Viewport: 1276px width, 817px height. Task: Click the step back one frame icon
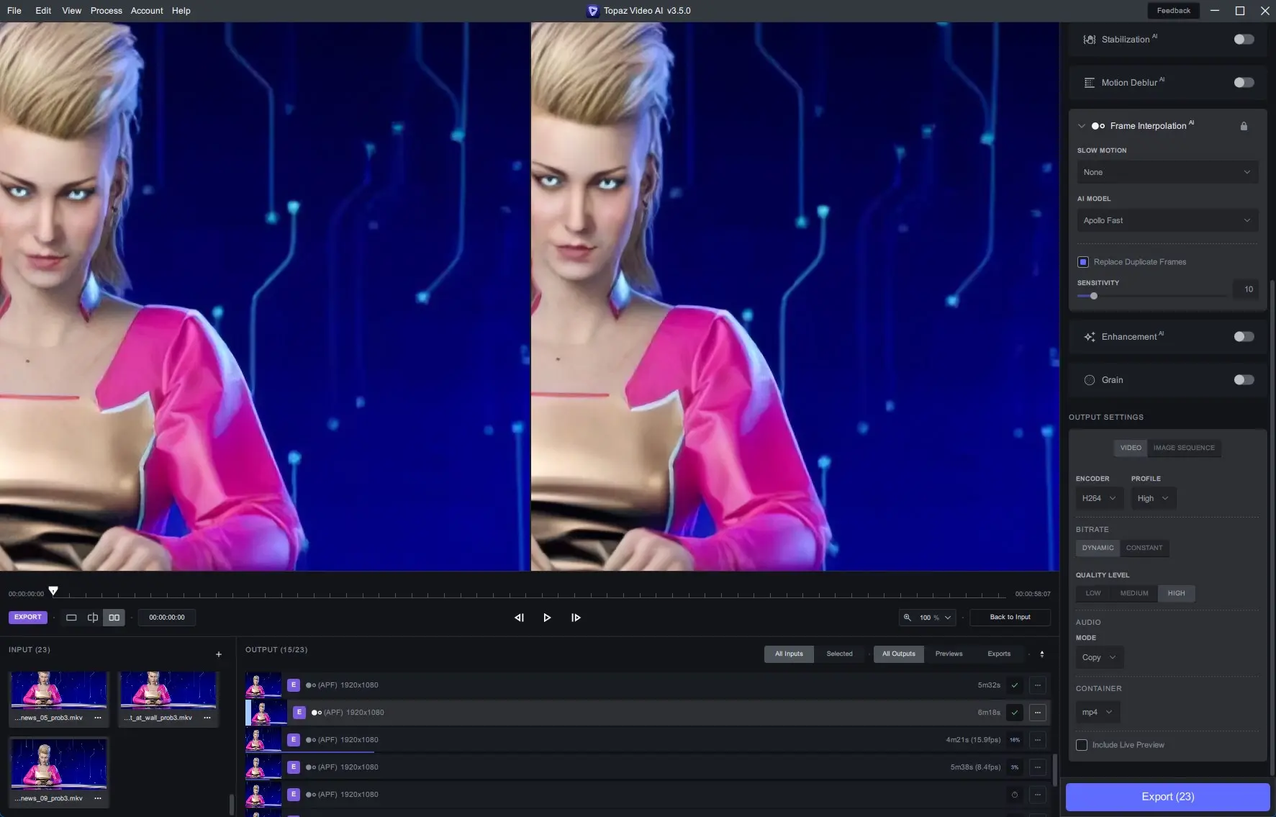pyautogui.click(x=519, y=618)
